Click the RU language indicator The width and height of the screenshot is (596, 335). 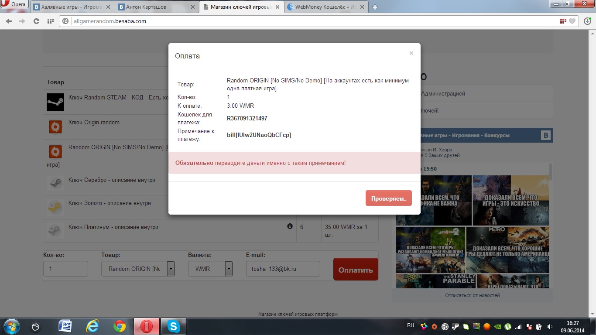[411, 325]
